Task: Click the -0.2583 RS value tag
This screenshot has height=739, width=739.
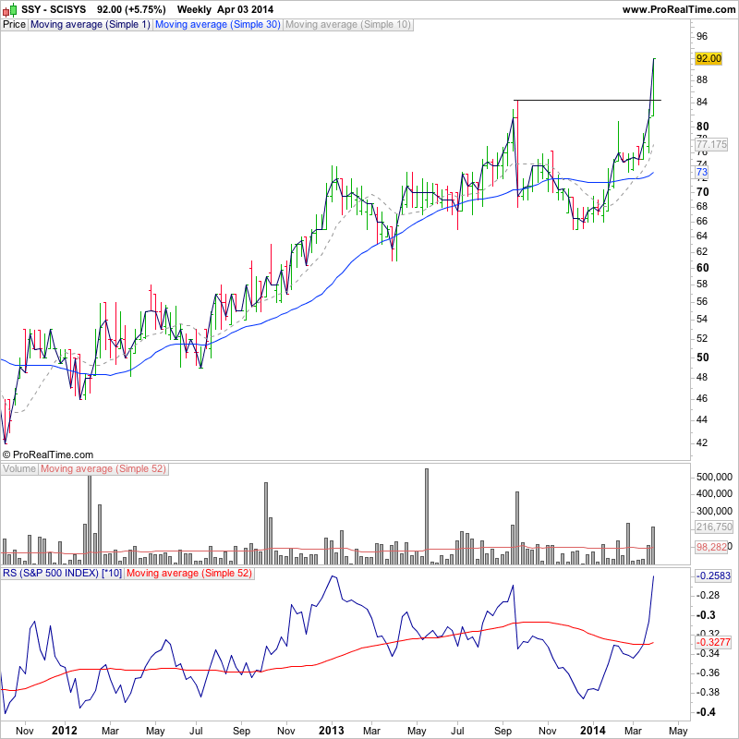Action: tap(713, 575)
